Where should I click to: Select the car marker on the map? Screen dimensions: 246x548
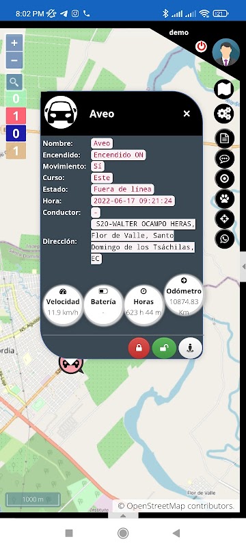click(71, 364)
